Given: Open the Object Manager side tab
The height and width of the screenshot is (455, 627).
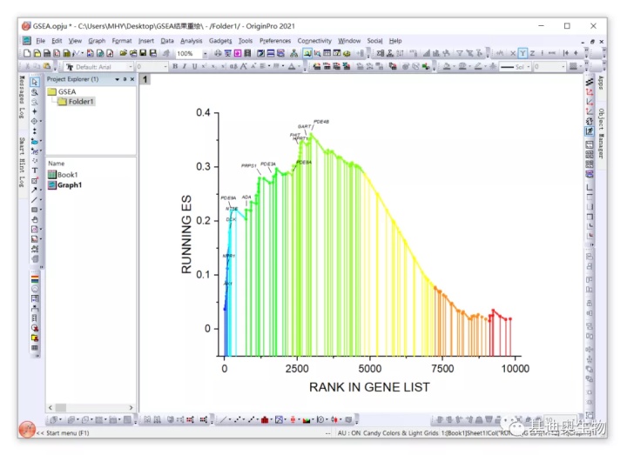Looking at the screenshot, I should pos(601,133).
